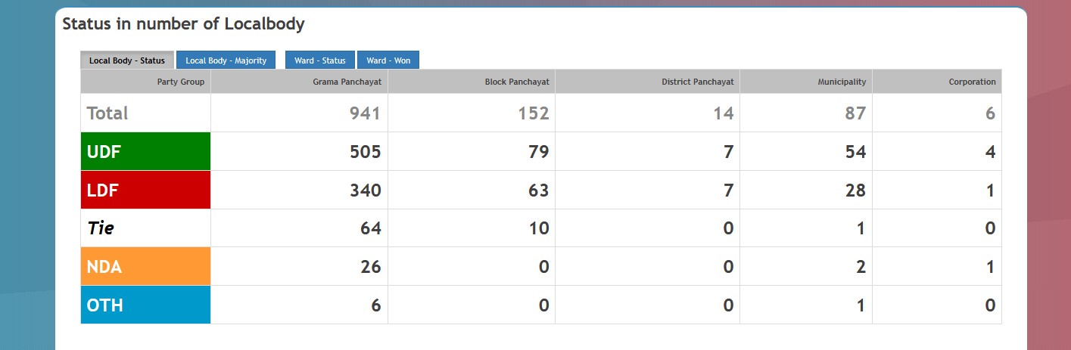Click the green UDF party cell

pos(145,152)
